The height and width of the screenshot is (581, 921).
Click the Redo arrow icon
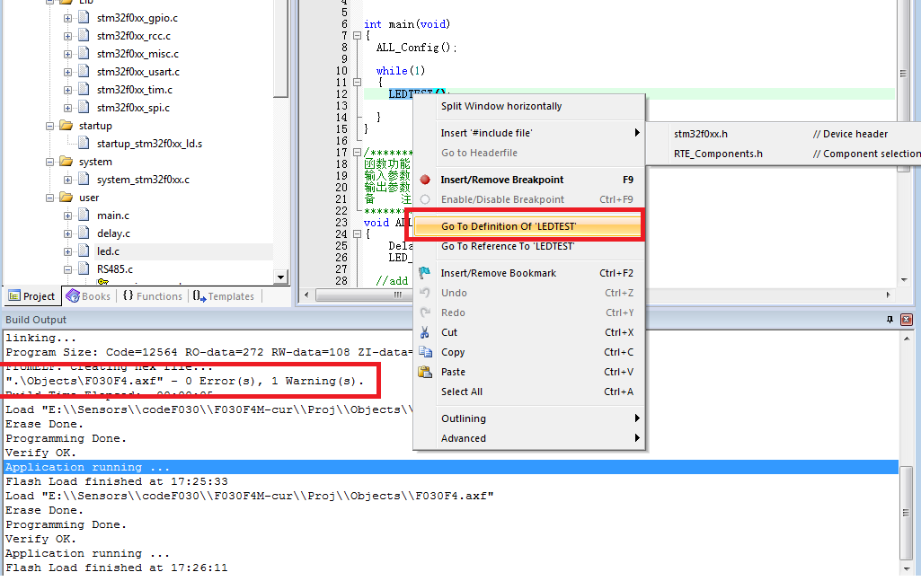pos(425,313)
